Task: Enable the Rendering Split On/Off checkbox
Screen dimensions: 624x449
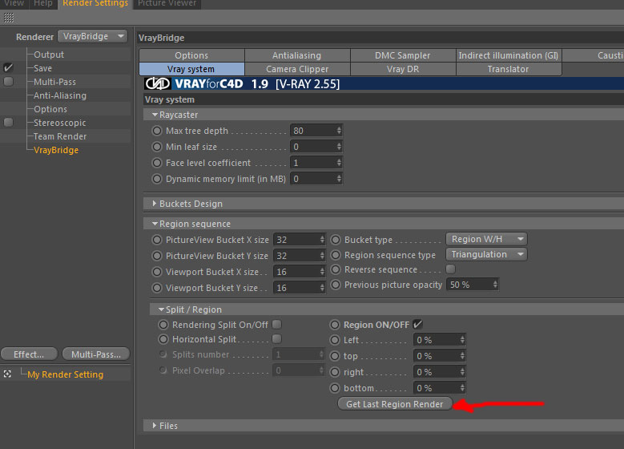Action: tap(276, 324)
